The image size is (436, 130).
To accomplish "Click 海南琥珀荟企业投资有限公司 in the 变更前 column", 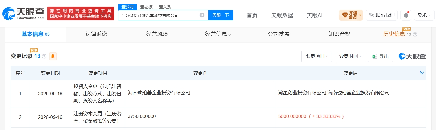I will coord(159,93).
